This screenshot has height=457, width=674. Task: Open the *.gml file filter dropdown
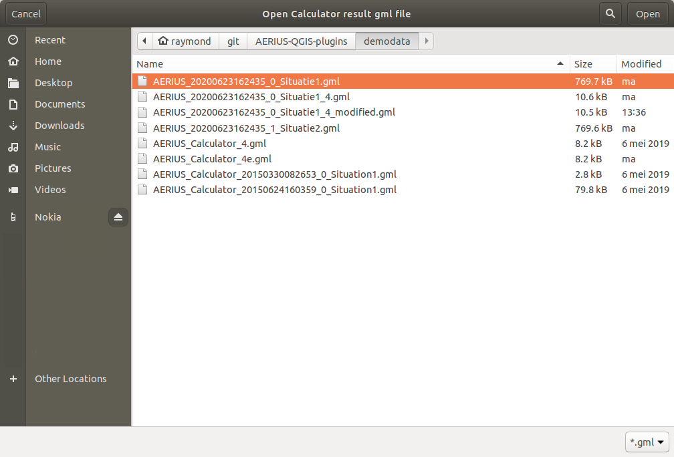point(647,442)
